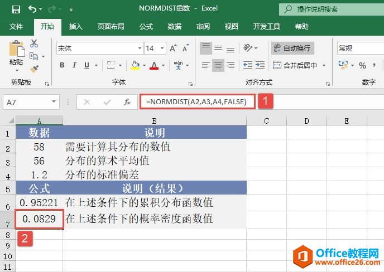Click the Save icon in quick access toolbar
The width and height of the screenshot is (384, 272).
(16, 9)
